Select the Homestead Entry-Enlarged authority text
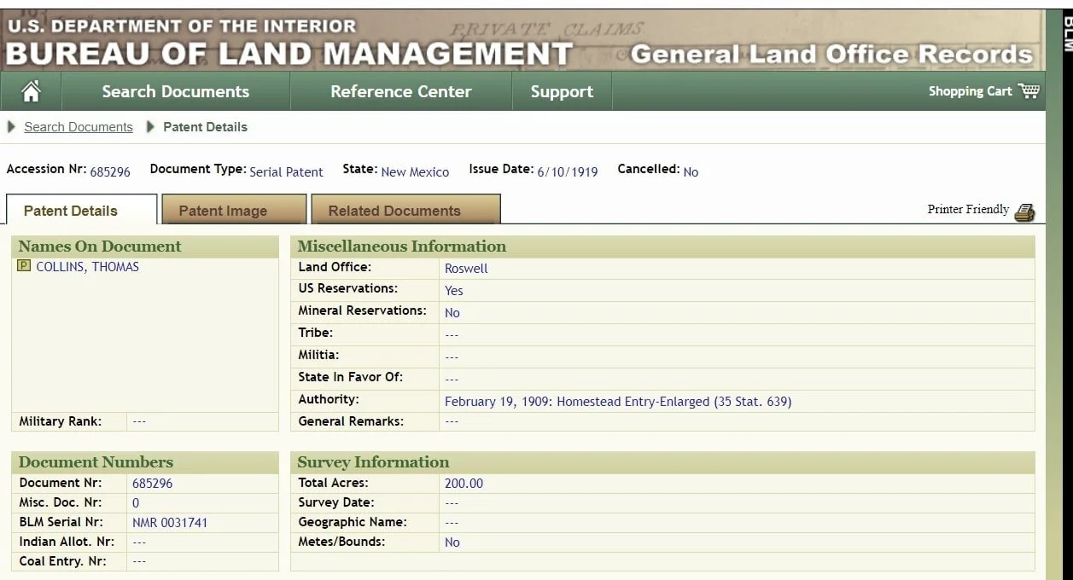The height and width of the screenshot is (580, 1073). (x=618, y=402)
